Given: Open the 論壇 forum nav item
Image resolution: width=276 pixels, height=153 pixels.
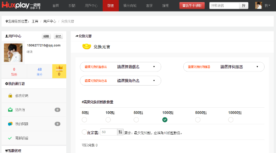Looking at the screenshot, I should tap(166, 6).
